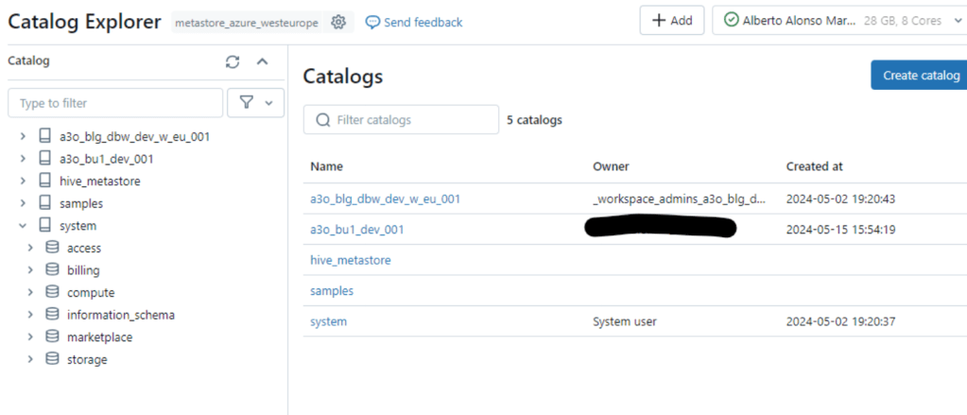967x415 pixels.
Task: Click the storage schema database icon
Action: (x=53, y=359)
